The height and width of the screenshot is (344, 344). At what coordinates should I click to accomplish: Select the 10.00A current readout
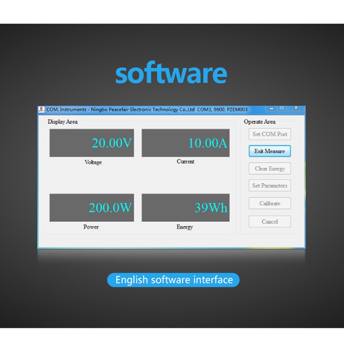pos(184,143)
